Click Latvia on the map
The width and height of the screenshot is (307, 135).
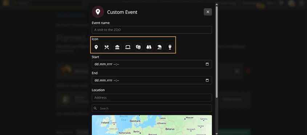click(x=163, y=118)
